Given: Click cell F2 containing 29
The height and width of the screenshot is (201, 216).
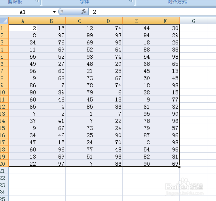Looking at the screenshot, I should point(165,35).
